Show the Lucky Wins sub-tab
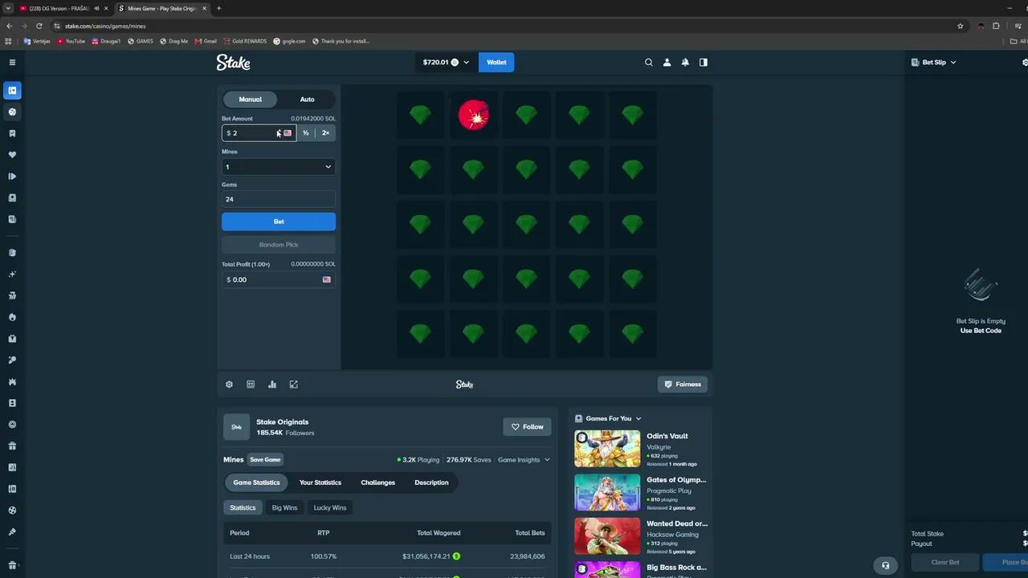Image resolution: width=1028 pixels, height=578 pixels. click(x=330, y=507)
